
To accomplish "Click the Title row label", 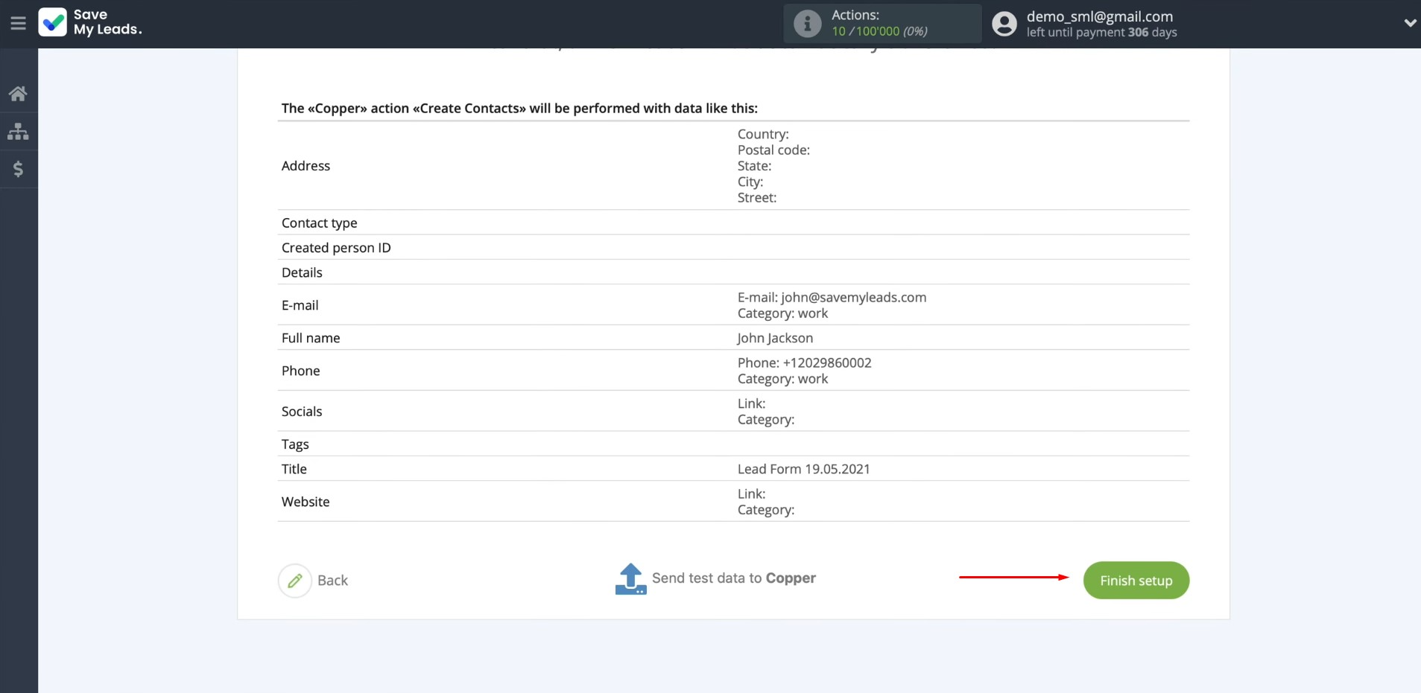I will tap(294, 469).
